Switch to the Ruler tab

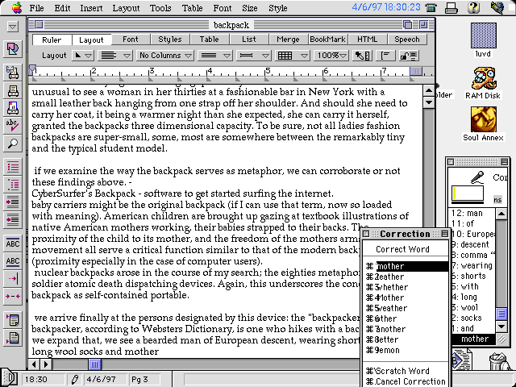[52, 40]
